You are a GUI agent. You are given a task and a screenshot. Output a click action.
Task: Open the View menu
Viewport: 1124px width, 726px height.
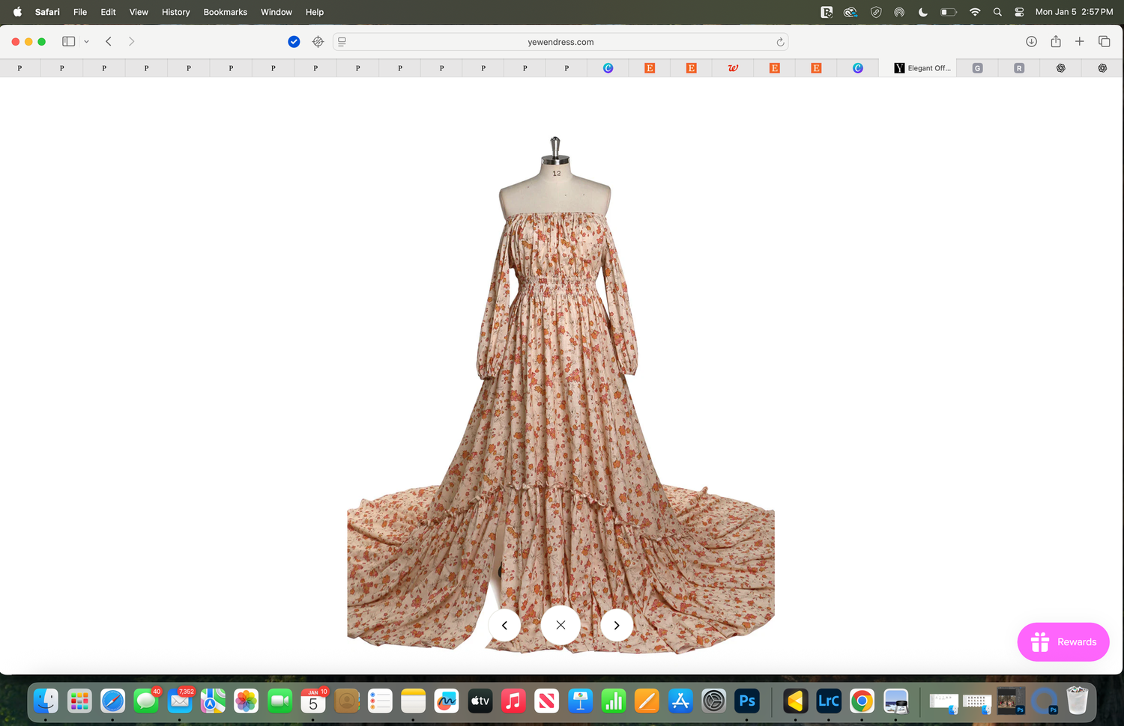139,12
